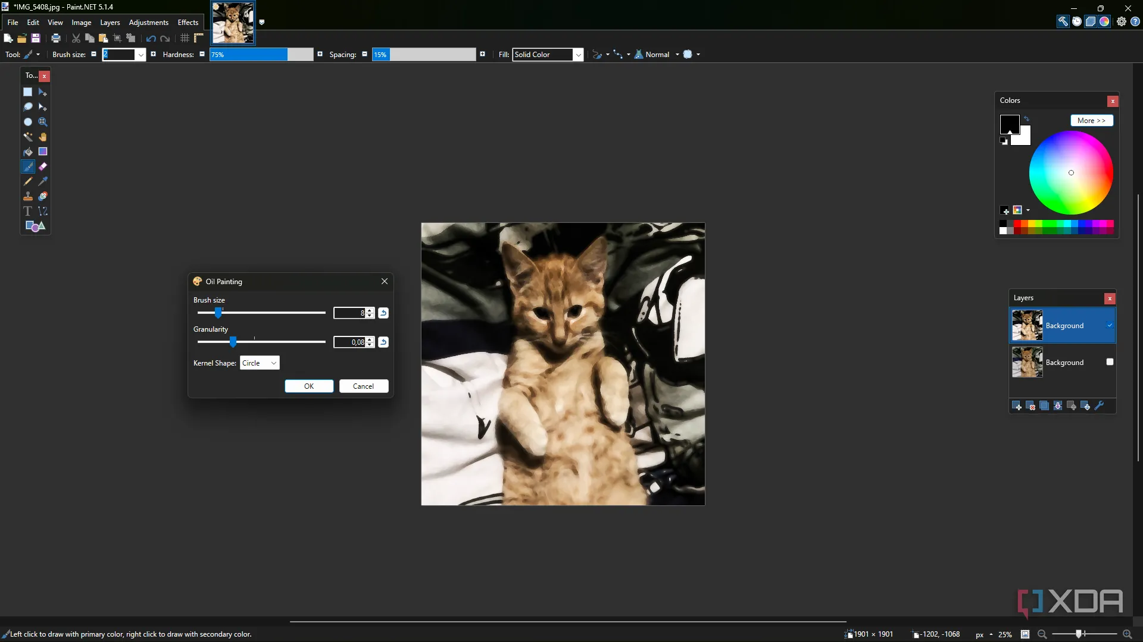Open Layer Properties wrench icon
1143x642 pixels.
1100,406
